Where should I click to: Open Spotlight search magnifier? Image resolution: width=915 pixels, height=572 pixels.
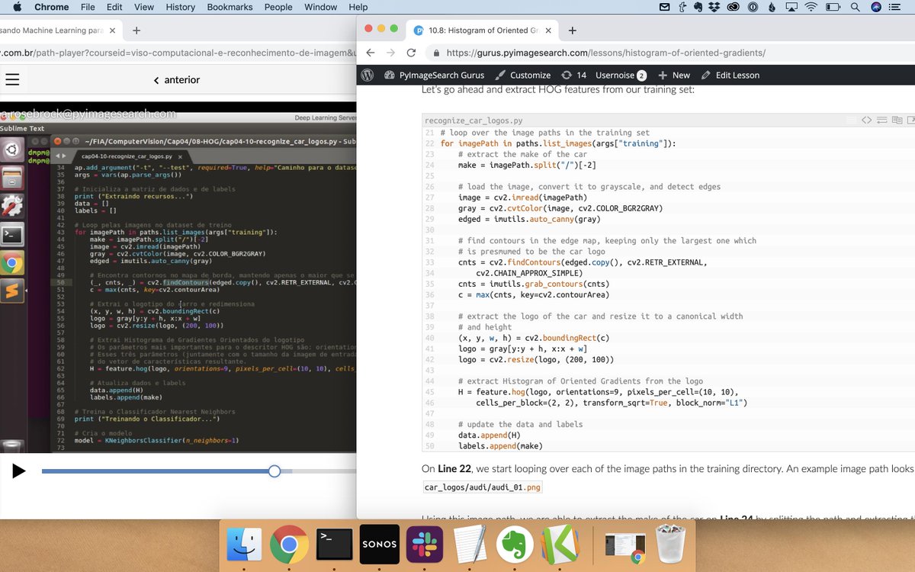(x=855, y=7)
